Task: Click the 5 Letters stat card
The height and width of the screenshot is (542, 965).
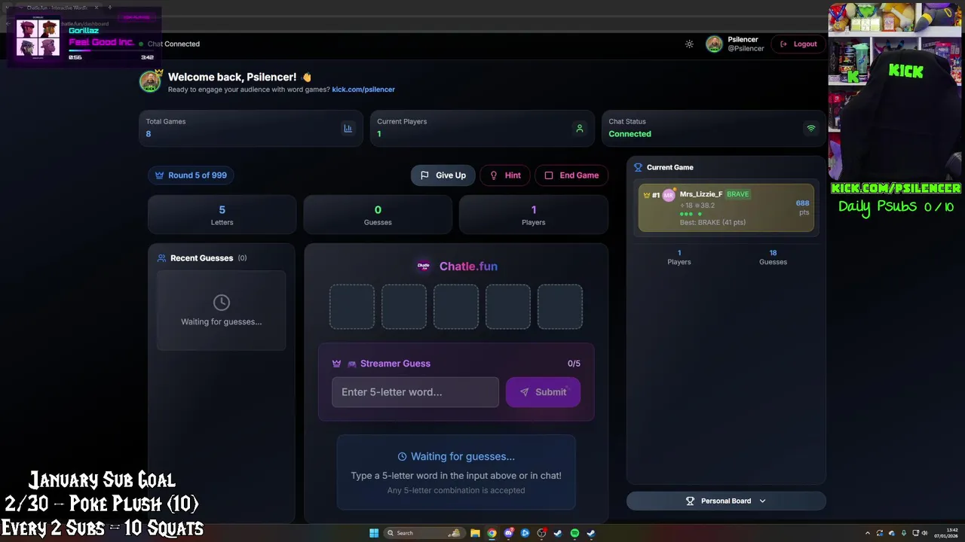Action: click(222, 215)
